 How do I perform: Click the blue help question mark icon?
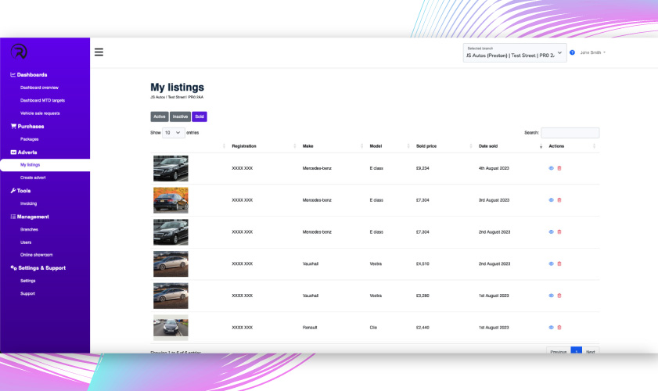(x=572, y=52)
